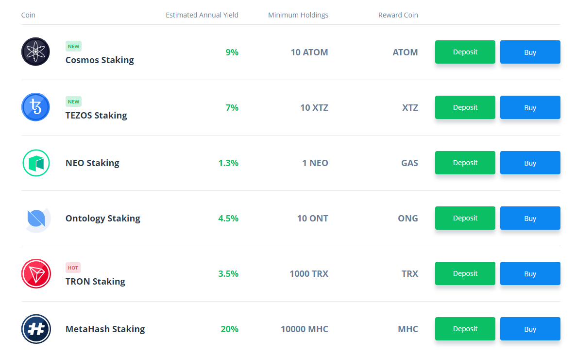Click the Tezos coin icon
Image resolution: width=576 pixels, height=355 pixels.
pyautogui.click(x=35, y=107)
